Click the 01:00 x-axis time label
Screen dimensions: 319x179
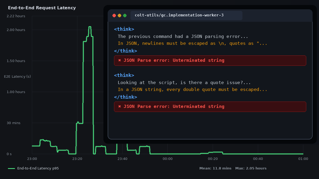click(303, 159)
